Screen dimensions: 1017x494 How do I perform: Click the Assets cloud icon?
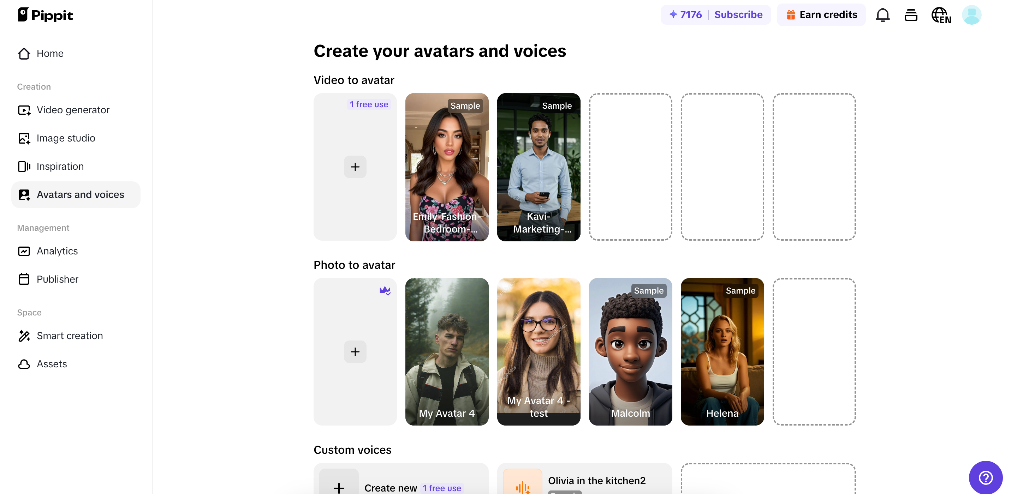click(24, 364)
